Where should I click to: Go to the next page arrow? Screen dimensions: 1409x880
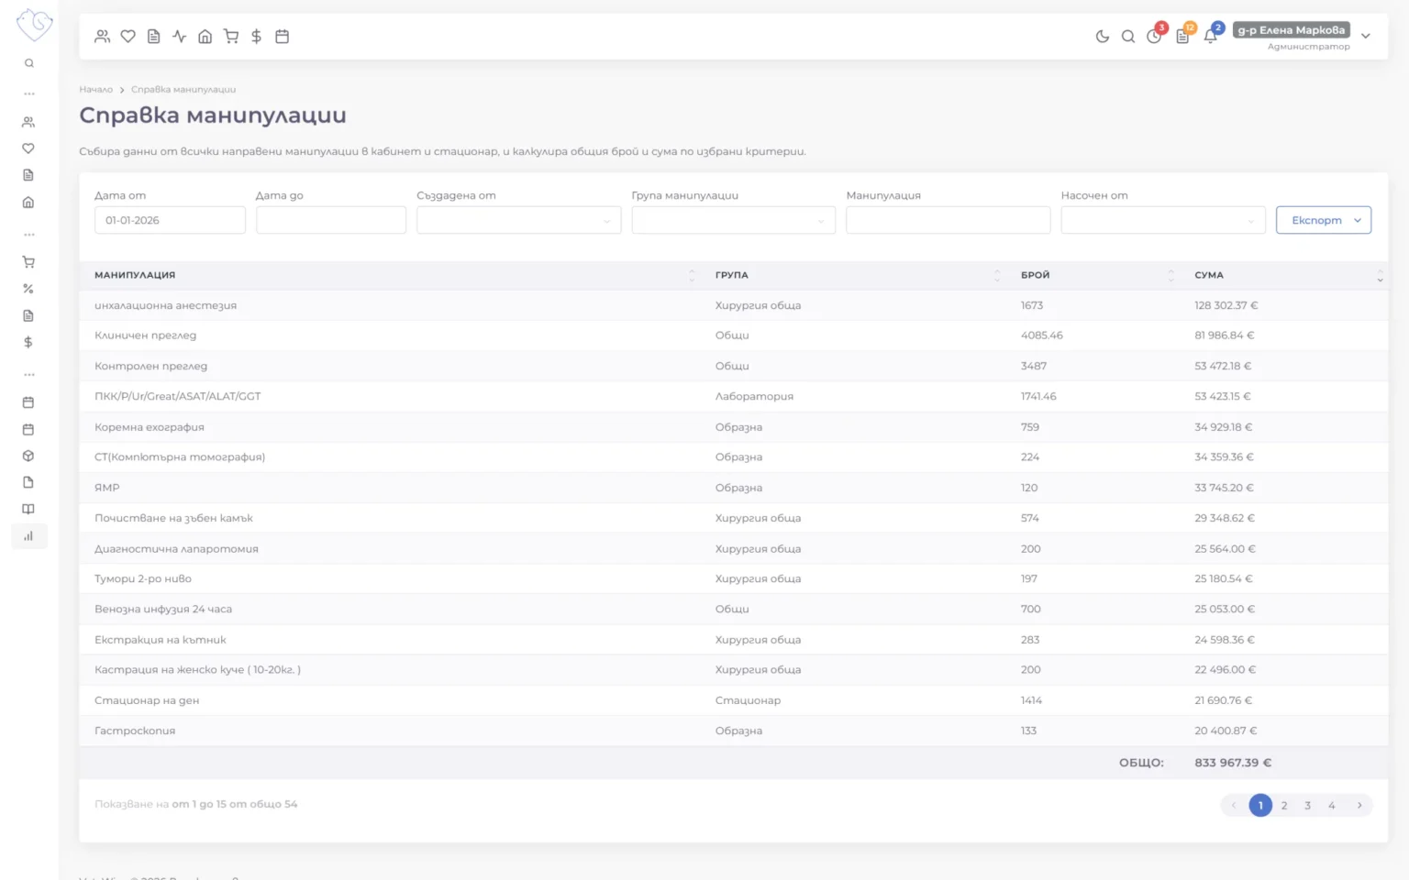point(1359,806)
